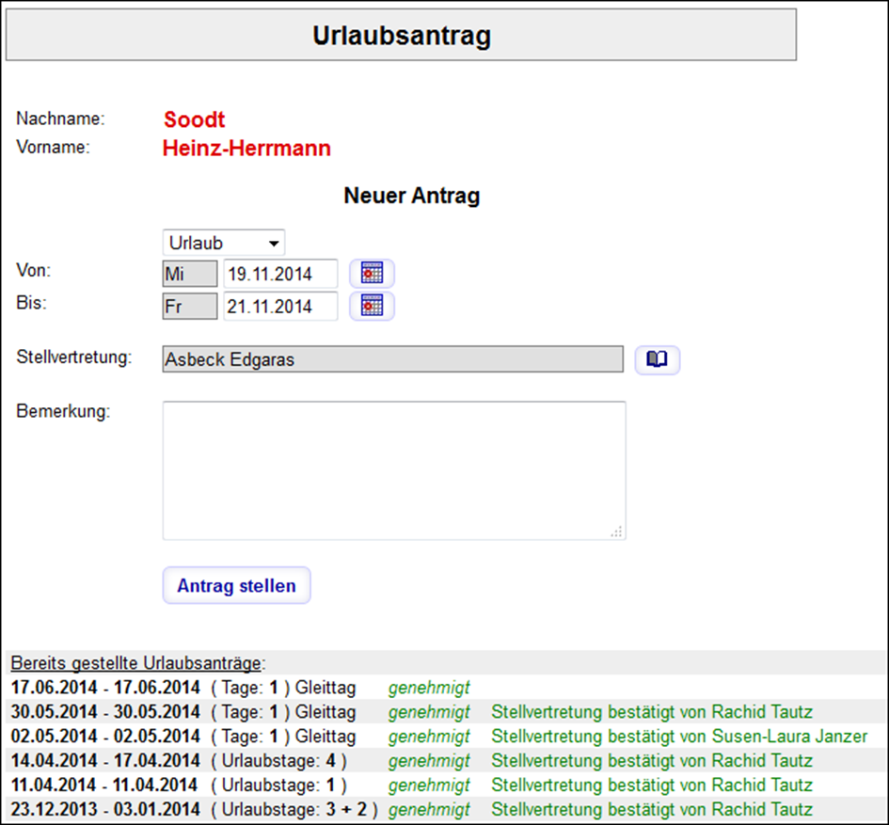Click the Stellvertretung field Asbeck Edgaras
The height and width of the screenshot is (825, 889).
pos(393,359)
